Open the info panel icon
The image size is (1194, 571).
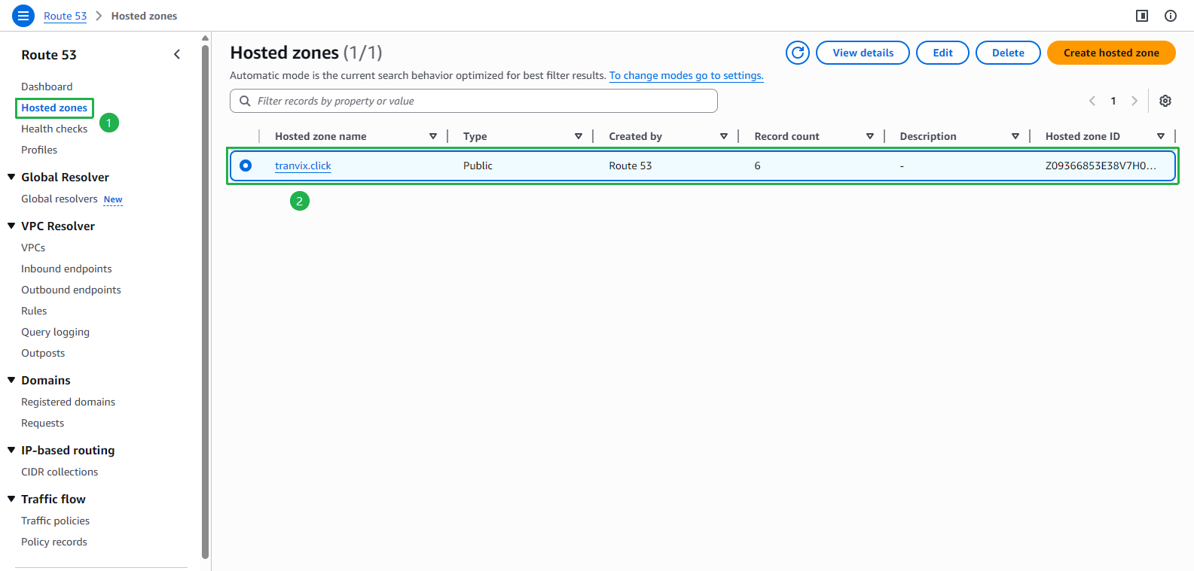[x=1171, y=16]
